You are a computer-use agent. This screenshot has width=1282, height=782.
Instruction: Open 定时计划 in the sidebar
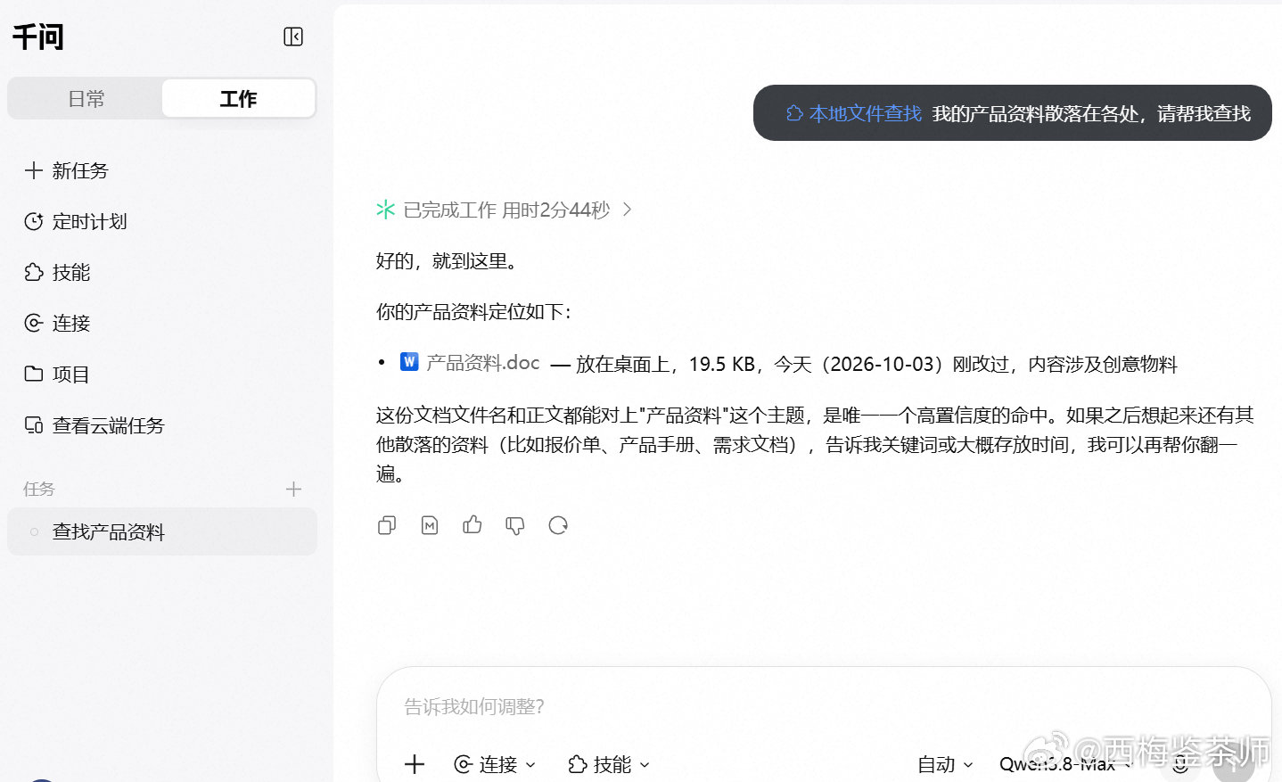(x=161, y=221)
